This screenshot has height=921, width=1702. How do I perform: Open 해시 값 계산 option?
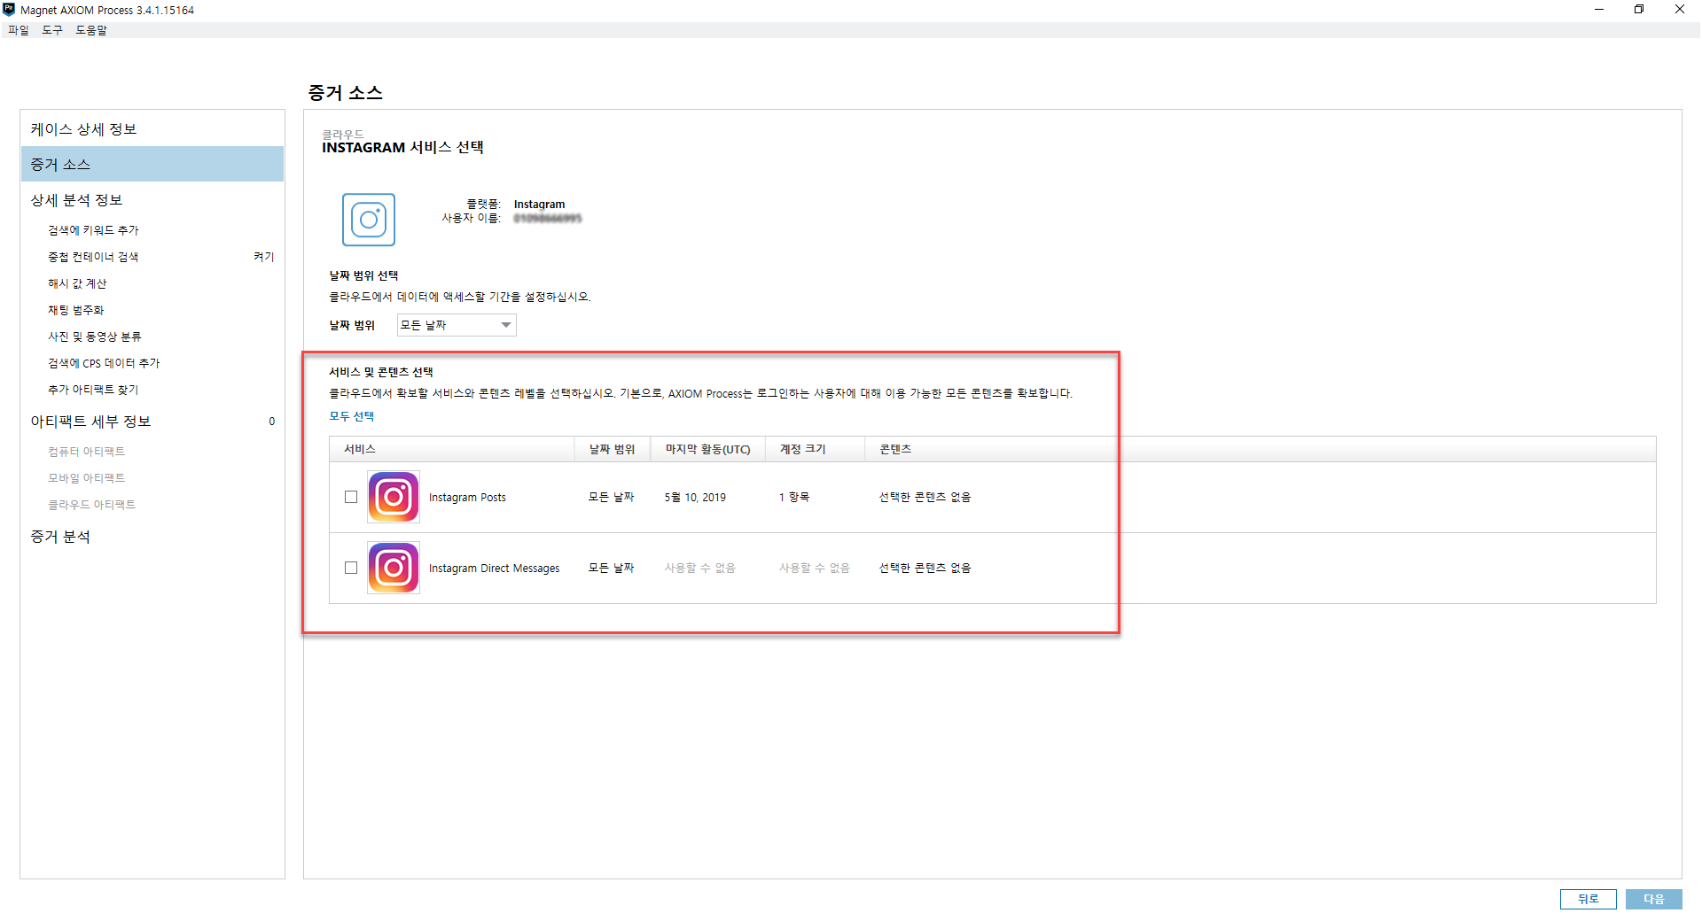(x=77, y=283)
